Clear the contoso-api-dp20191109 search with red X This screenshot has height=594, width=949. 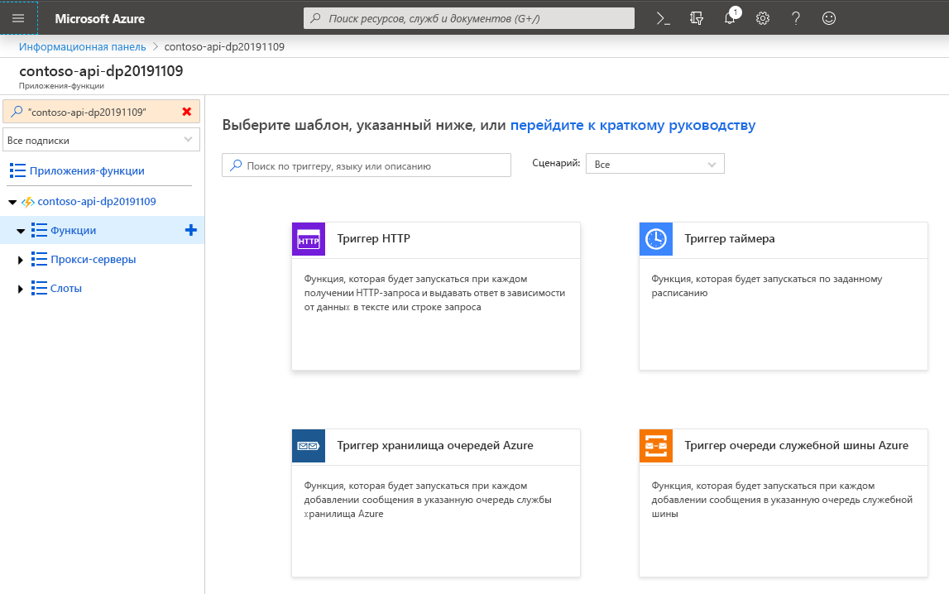click(187, 112)
